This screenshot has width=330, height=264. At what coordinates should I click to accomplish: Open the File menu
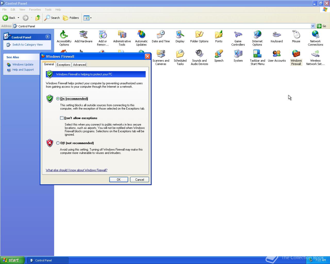pyautogui.click(x=4, y=10)
